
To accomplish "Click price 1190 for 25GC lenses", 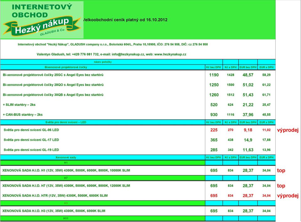I will tap(214, 75).
